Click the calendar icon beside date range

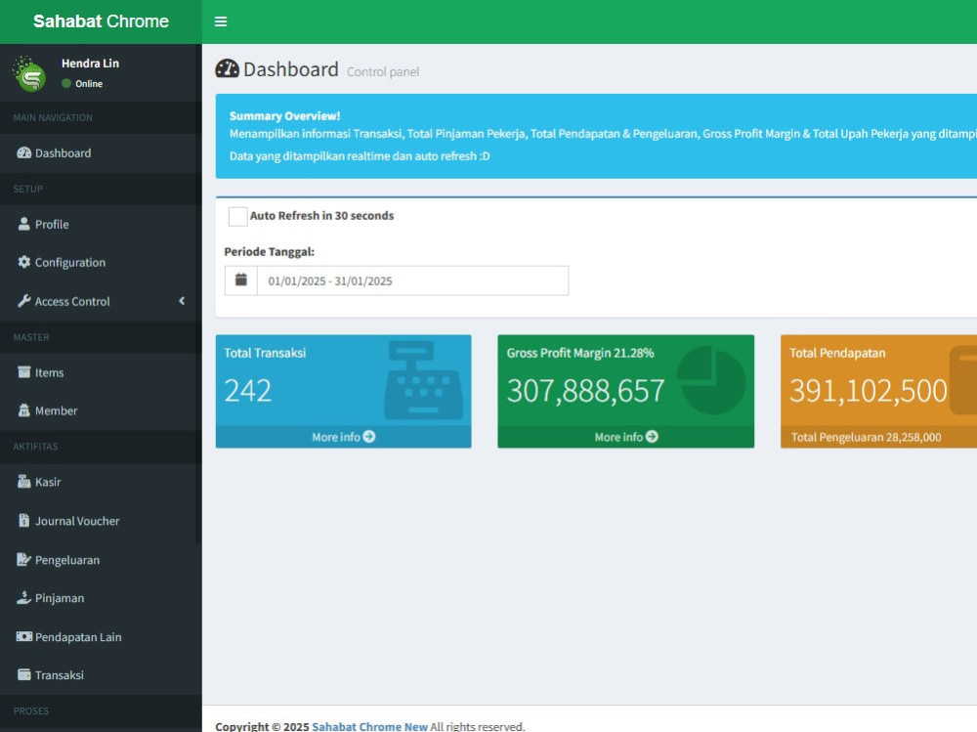pos(241,280)
